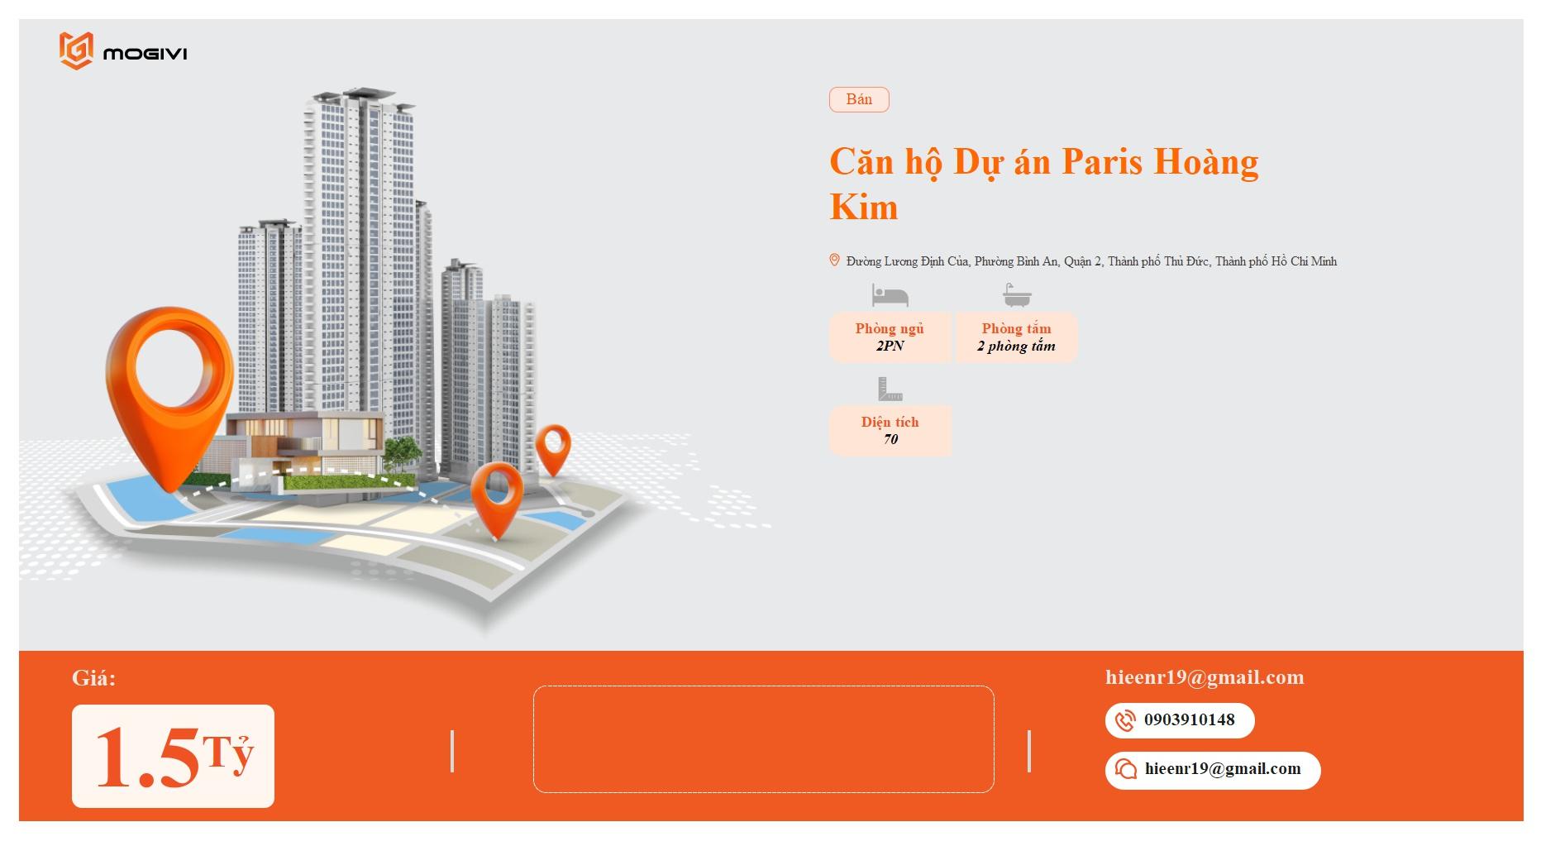1541x865 pixels.
Task: Click the phone number 0903910148
Action: [1189, 719]
